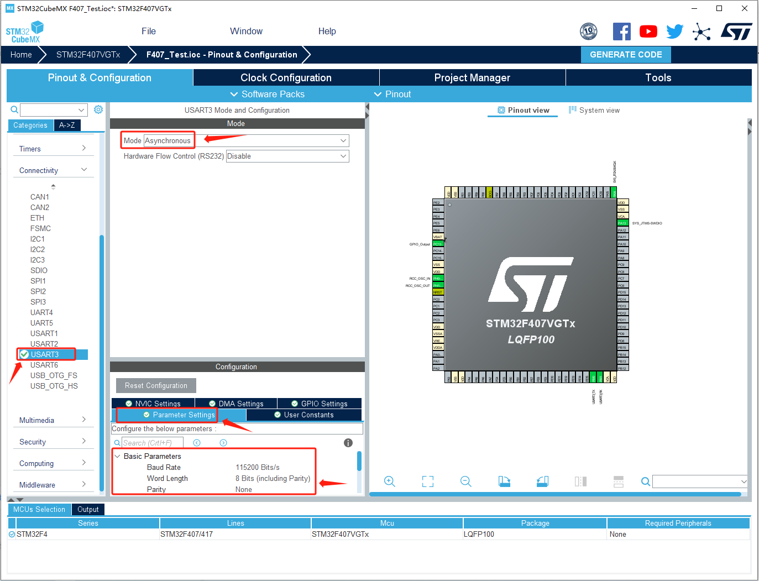Select the STM32F4 series check in MCUs Selection
This screenshot has height=581, width=759.
tap(12, 534)
